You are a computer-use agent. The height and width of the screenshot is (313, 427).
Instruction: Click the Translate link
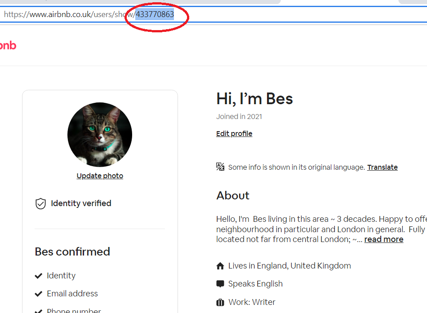pos(383,167)
